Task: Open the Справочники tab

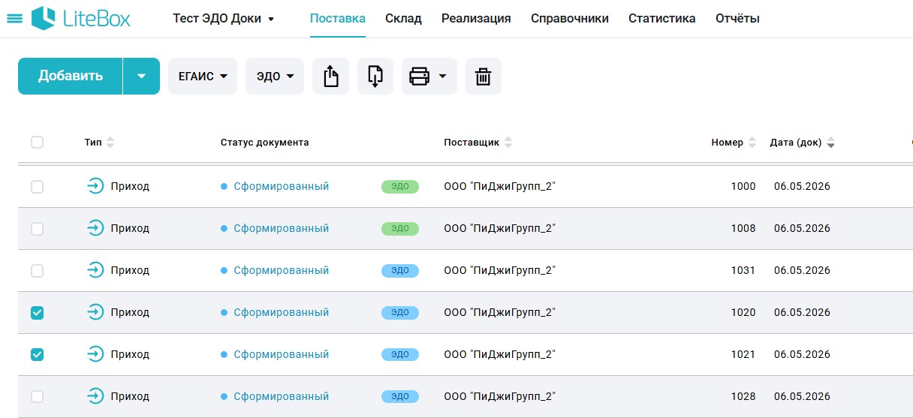Action: (x=570, y=18)
